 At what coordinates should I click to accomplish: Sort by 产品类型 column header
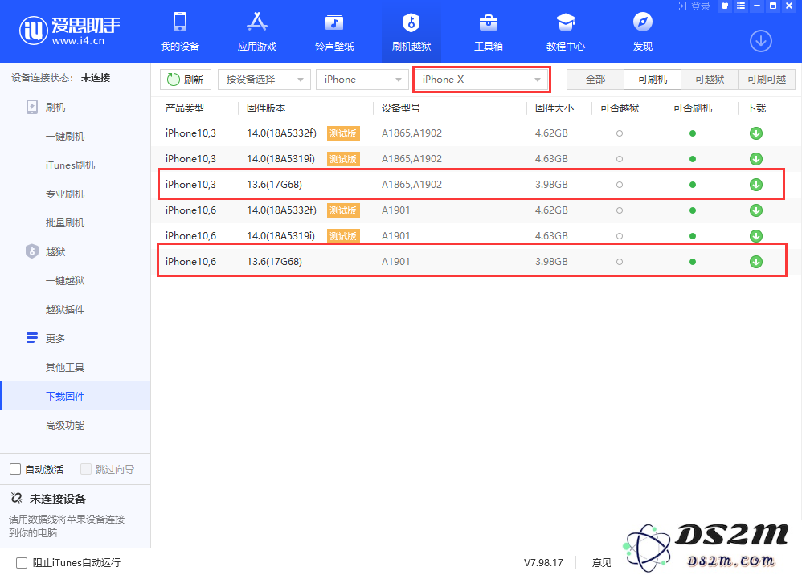pyautogui.click(x=185, y=108)
